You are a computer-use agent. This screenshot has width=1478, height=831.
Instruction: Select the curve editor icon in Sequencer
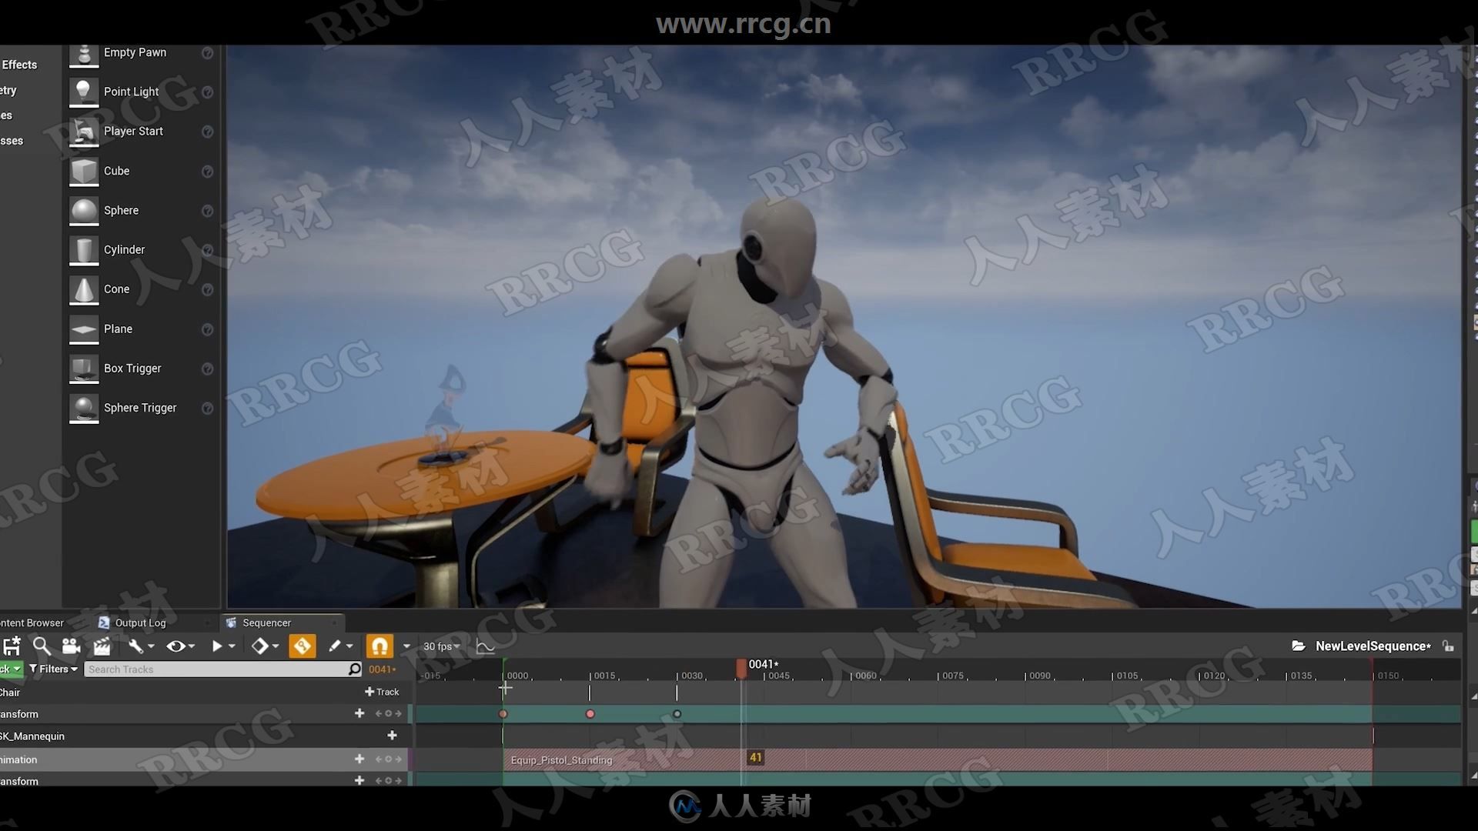[485, 646]
